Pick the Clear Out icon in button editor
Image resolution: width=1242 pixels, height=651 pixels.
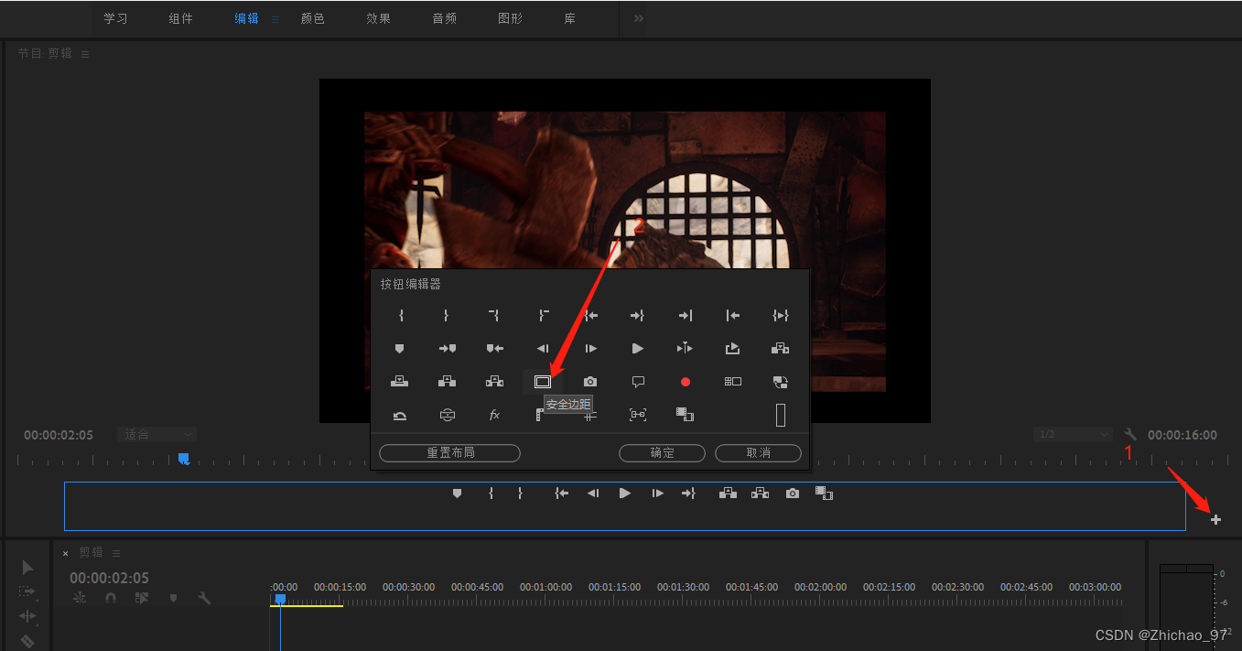(543, 315)
